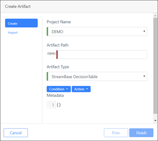Click the vertical scrollbar thumb
The width and height of the screenshot is (158, 141).
click(155, 66)
